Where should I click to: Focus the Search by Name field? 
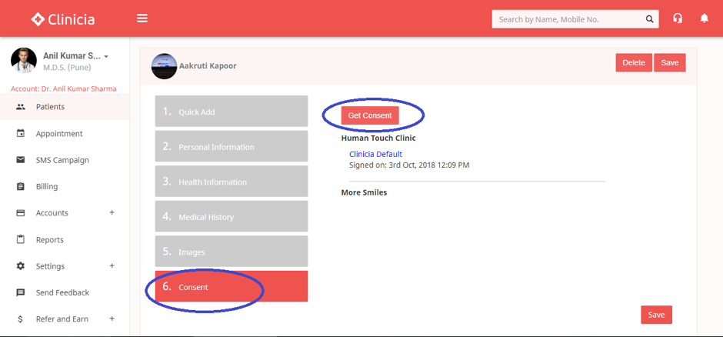click(565, 19)
